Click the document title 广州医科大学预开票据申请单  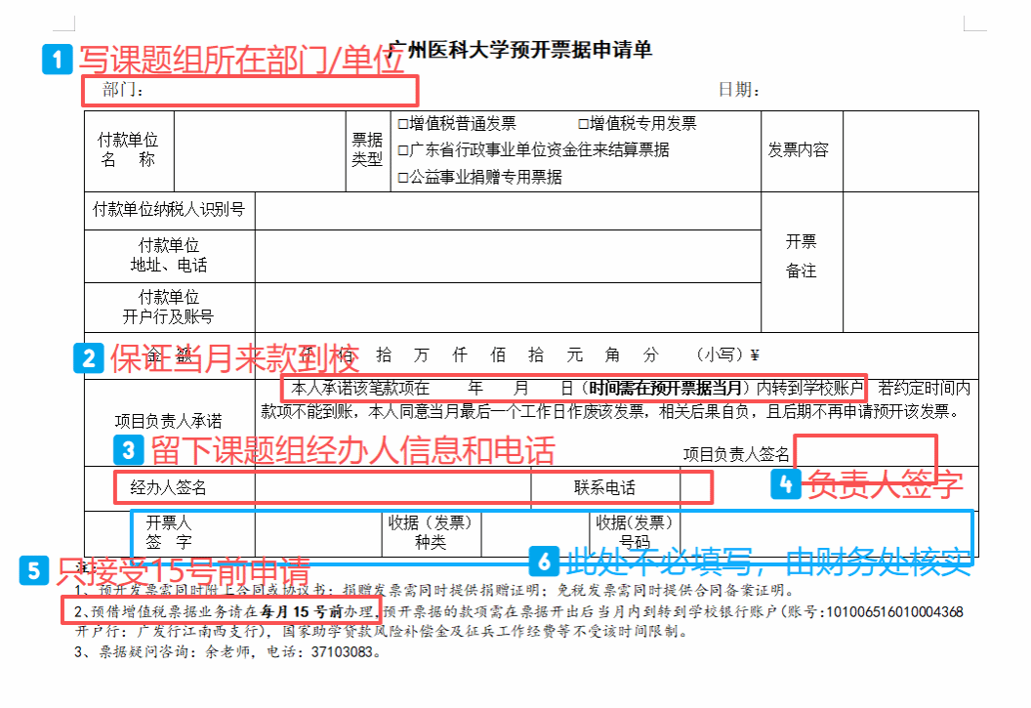click(x=519, y=50)
